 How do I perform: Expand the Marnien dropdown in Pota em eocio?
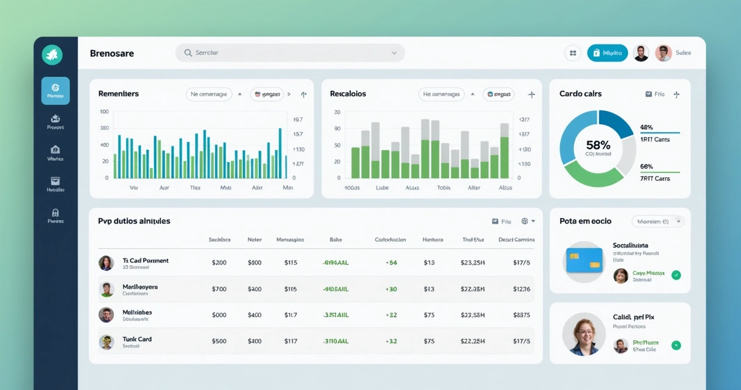659,221
